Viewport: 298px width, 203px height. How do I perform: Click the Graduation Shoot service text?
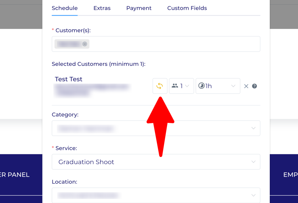pos(86,162)
